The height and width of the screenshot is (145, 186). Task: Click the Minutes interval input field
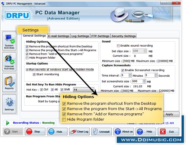tap(125, 75)
